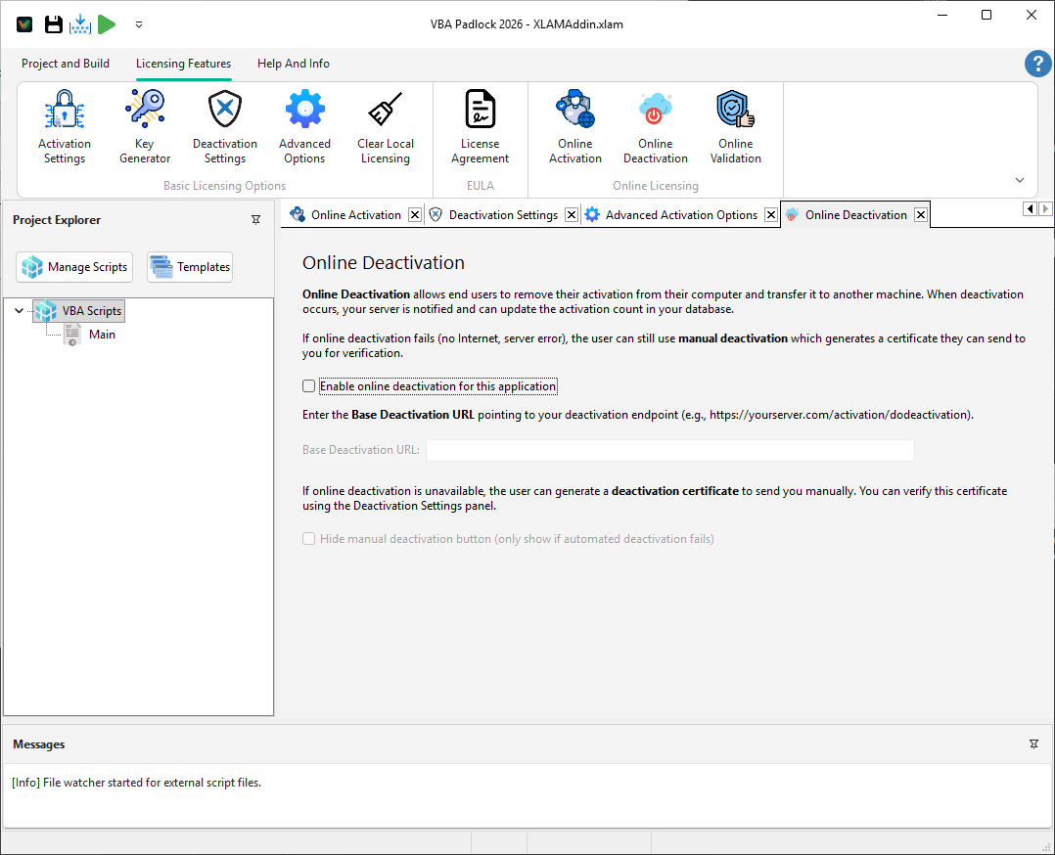Run the project with the green arrow
Screen dimensions: 1055x855
(108, 23)
